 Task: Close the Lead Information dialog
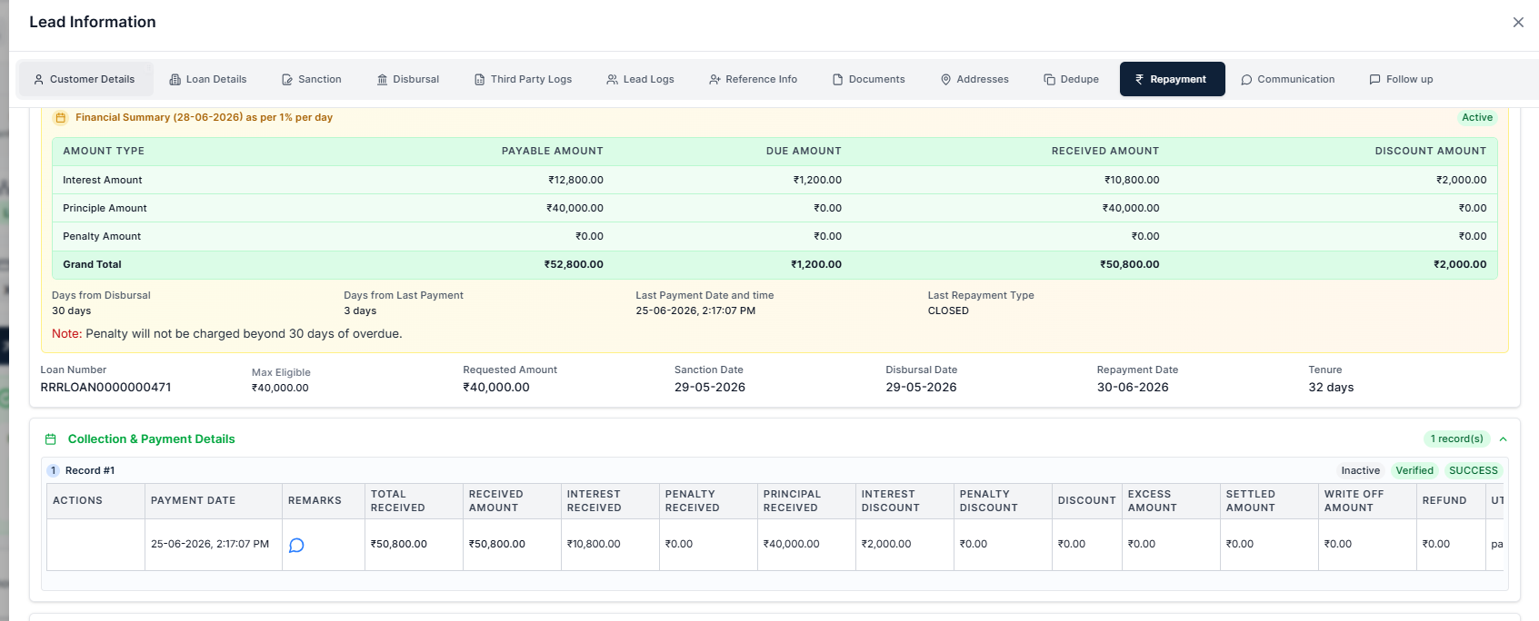pyautogui.click(x=1518, y=22)
